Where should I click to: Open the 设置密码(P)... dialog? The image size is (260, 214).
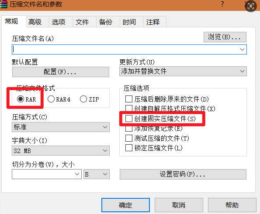click(183, 174)
